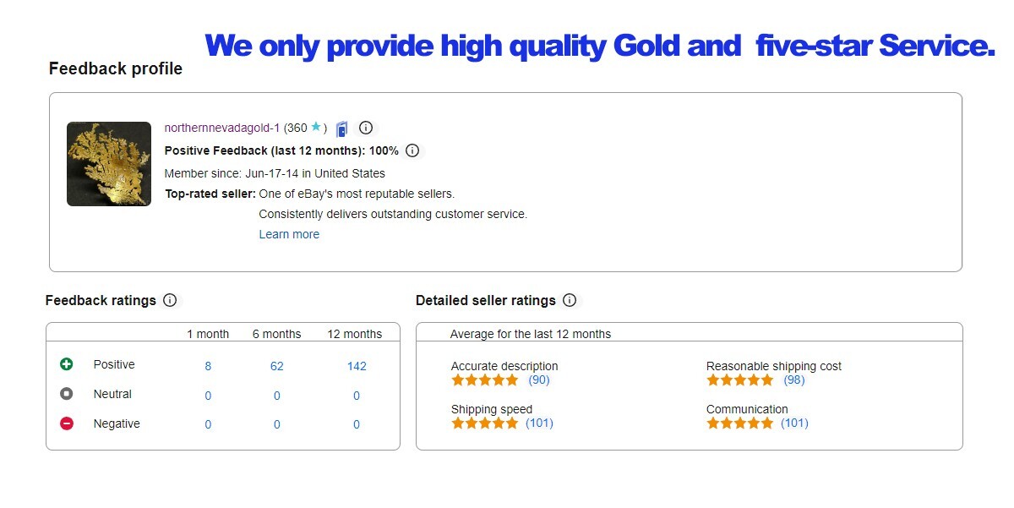This screenshot has width=1014, height=508.
Task: View the 142 positive ratings for 12 months
Action: point(356,366)
